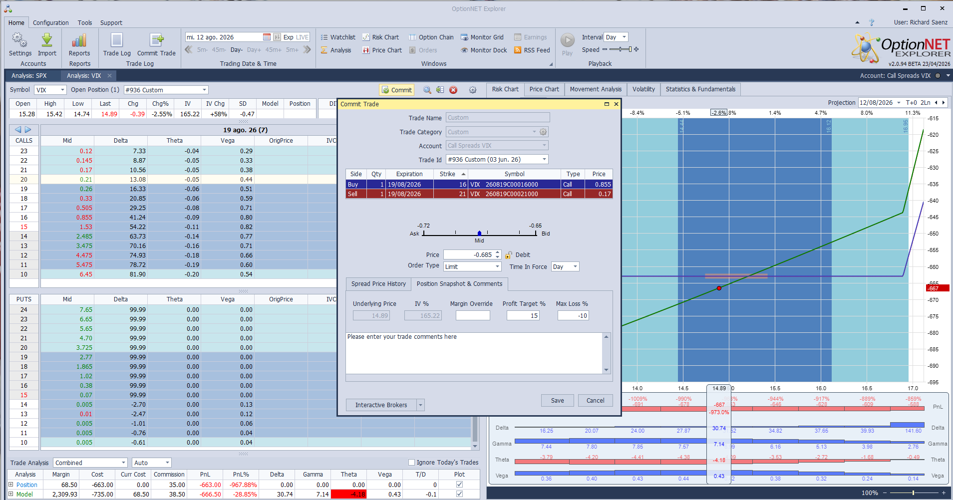Open the Price Chart candlestick window from ribbon

point(382,50)
